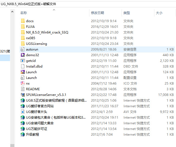176x147 pixels.
Task: Click the DBD 文件 type cell
Action: 131,66
